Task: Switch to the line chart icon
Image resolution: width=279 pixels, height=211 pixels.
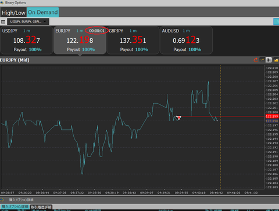Action: coord(262,60)
